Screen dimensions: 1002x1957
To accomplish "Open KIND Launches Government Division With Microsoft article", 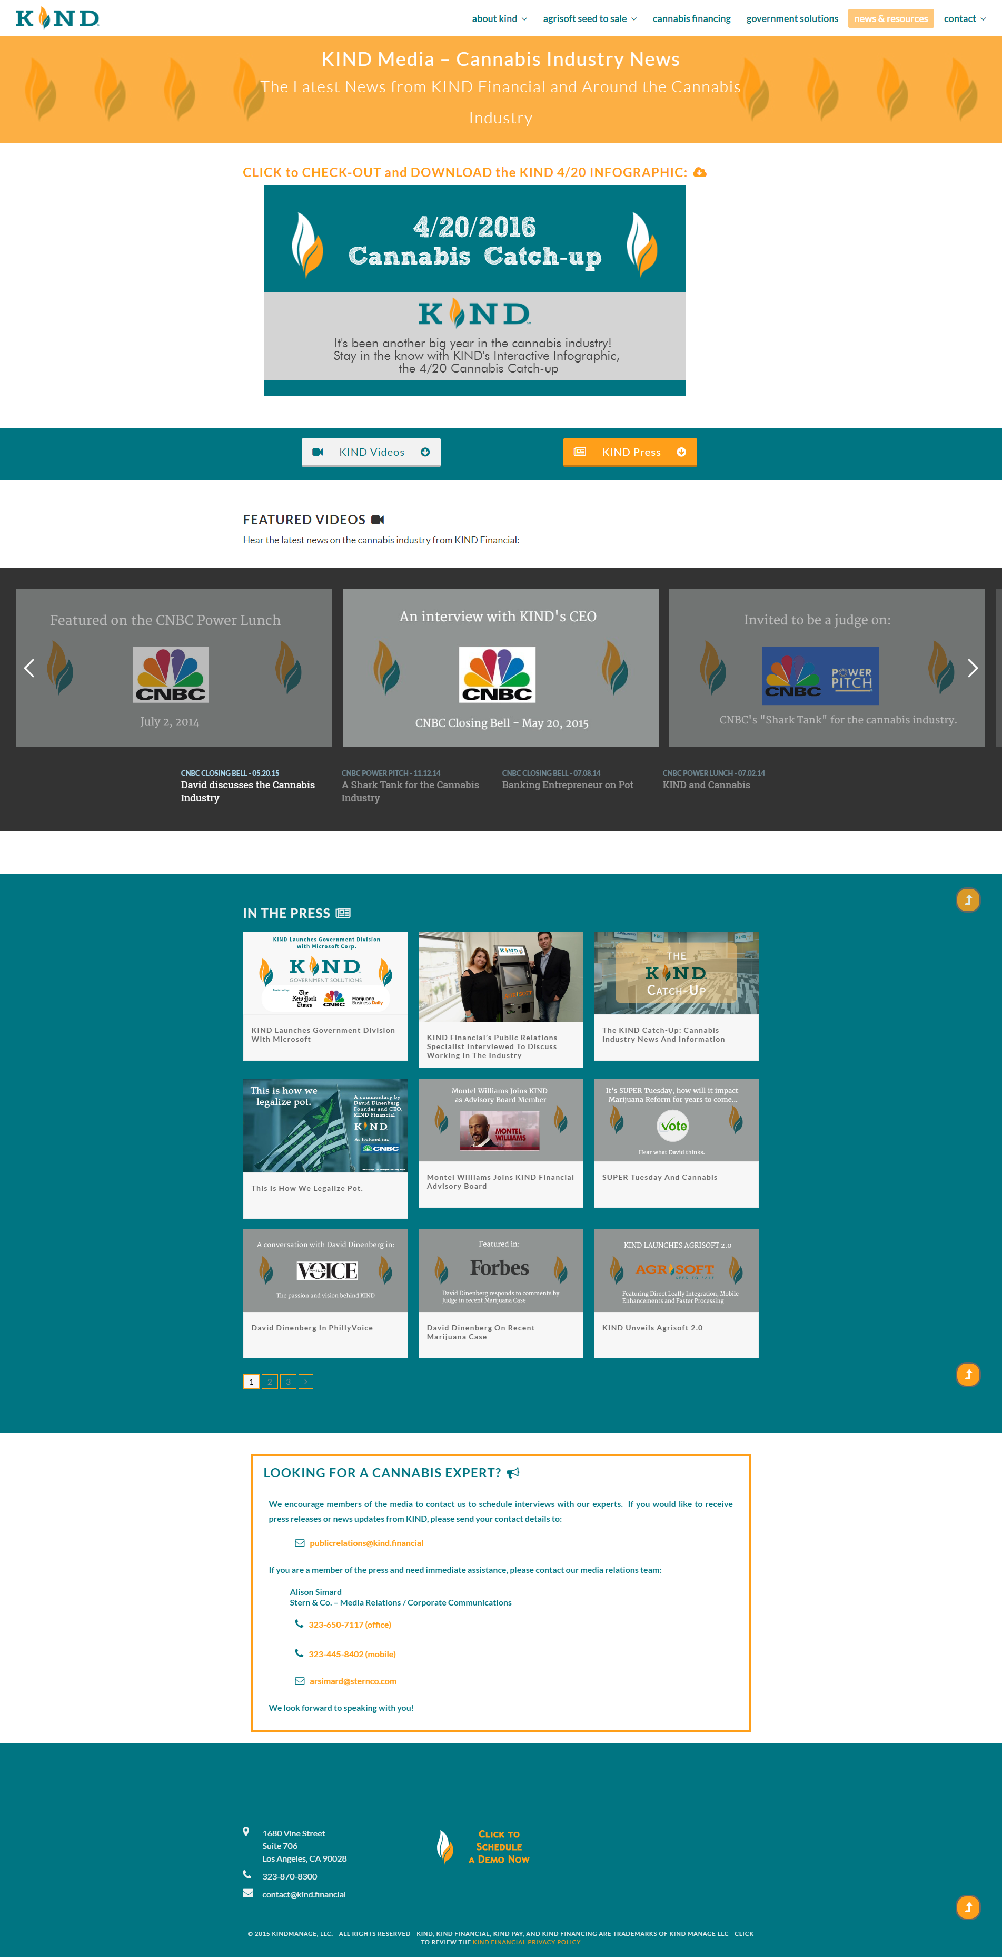I will (325, 996).
